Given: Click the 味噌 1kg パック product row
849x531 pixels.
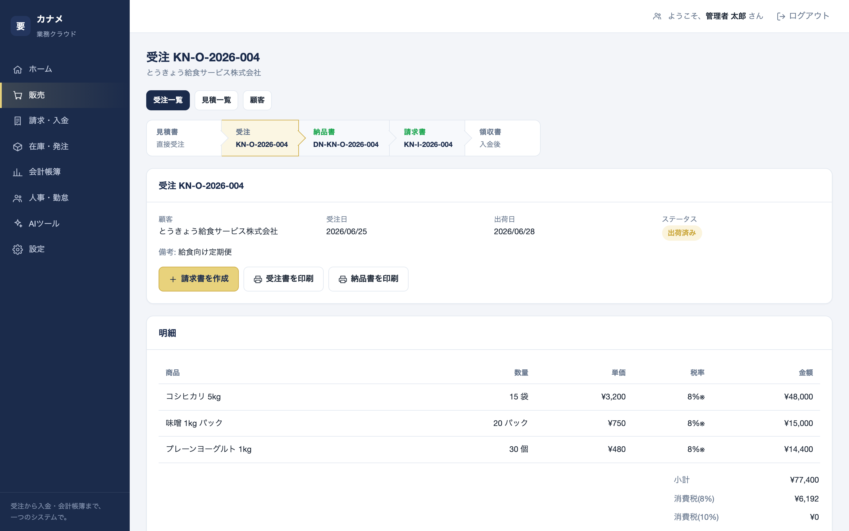Looking at the screenshot, I should (489, 423).
